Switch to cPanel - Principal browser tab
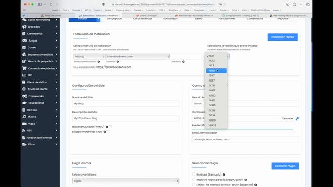Screen dimensions: 333x187 (147, 16)
